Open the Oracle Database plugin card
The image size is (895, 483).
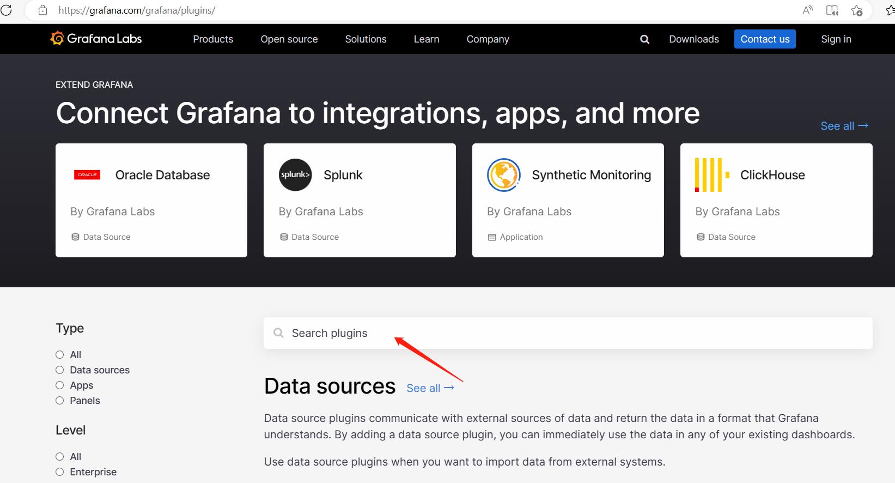pos(151,200)
